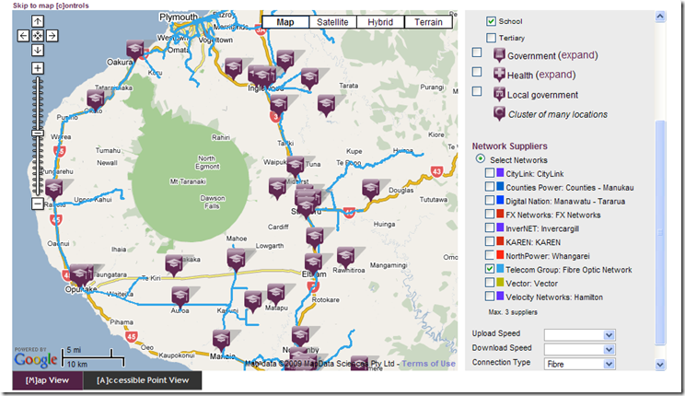Screen dimensions: 685x396
Task: Pan the map down with the arrow icon
Action: pos(38,50)
